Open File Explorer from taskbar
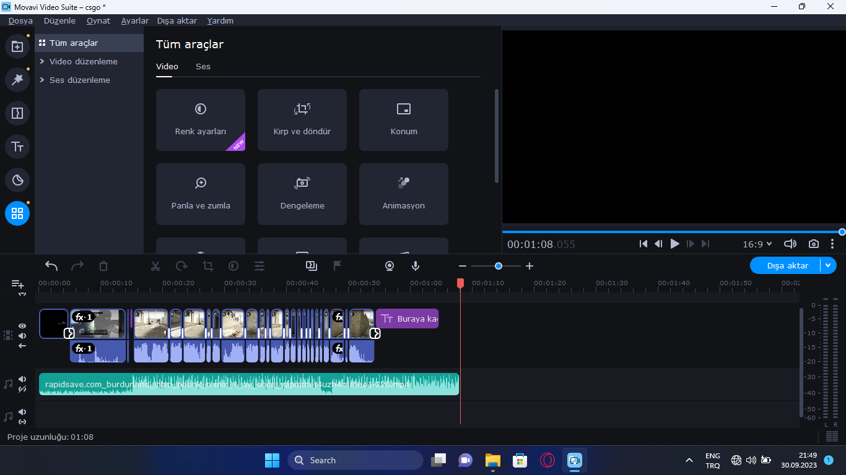846x475 pixels. [x=493, y=460]
